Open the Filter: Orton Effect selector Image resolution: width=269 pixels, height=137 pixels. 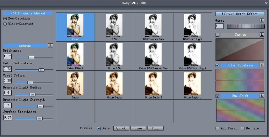pos(240,14)
